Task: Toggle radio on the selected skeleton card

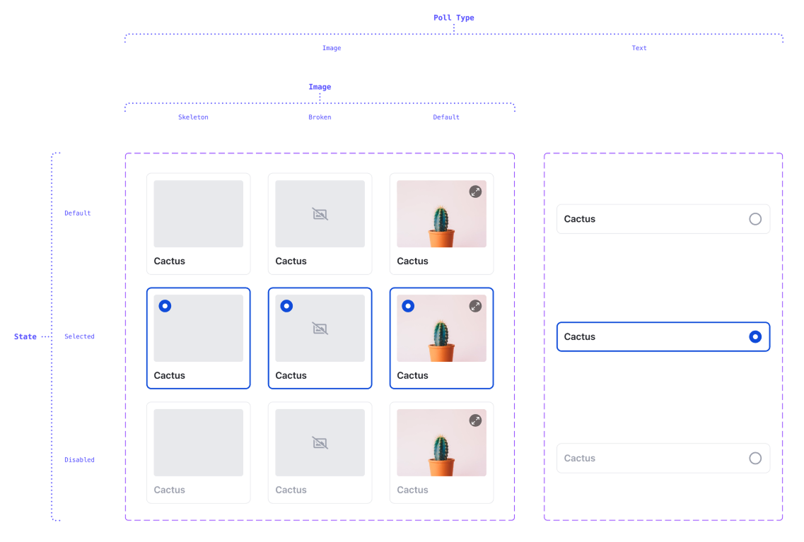Action: [165, 306]
